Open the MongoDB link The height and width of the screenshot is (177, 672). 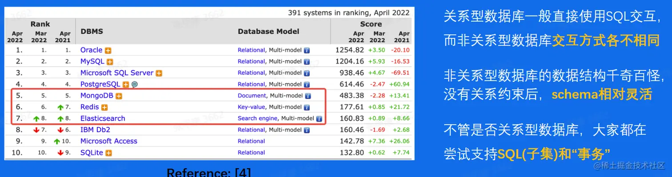[x=97, y=96]
